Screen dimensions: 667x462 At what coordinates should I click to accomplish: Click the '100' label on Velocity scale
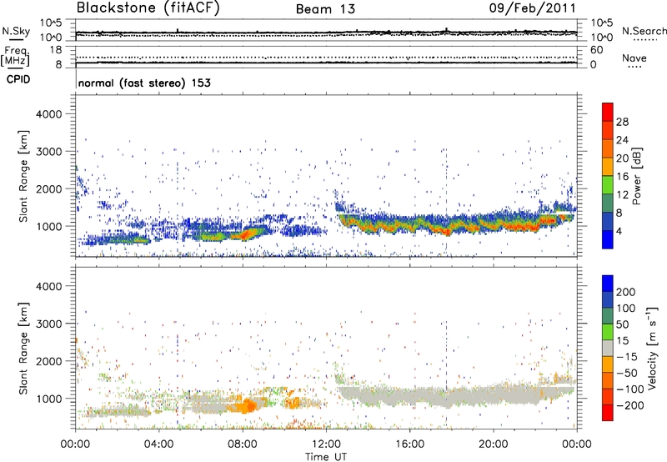(626, 309)
